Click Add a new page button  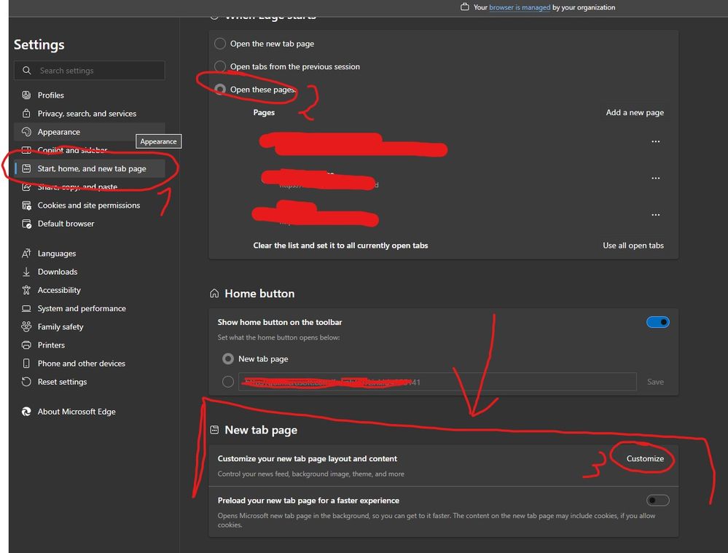(x=634, y=112)
